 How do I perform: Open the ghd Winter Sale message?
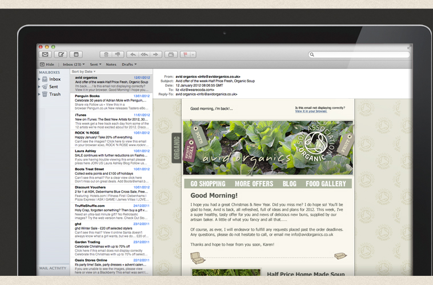pyautogui.click(x=111, y=230)
